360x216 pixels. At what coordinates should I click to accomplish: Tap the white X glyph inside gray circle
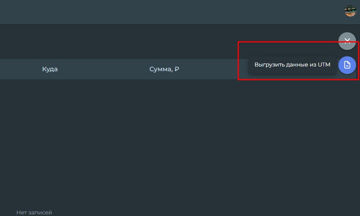pos(347,41)
